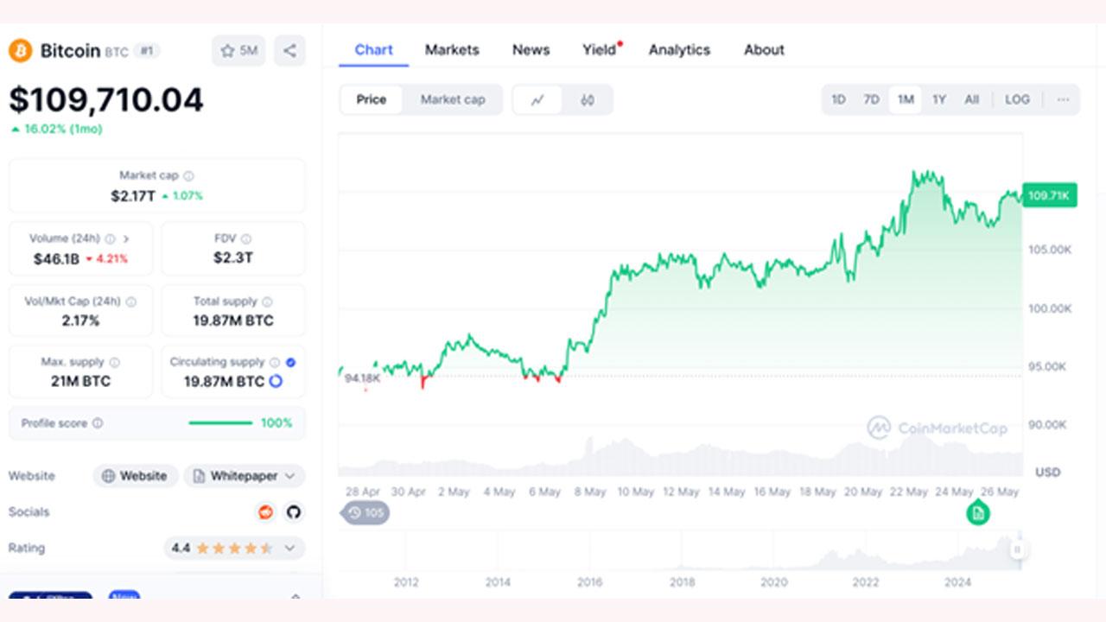Click the 19.87M BTC total supply value
Viewport: 1106px width, 622px height.
click(233, 321)
